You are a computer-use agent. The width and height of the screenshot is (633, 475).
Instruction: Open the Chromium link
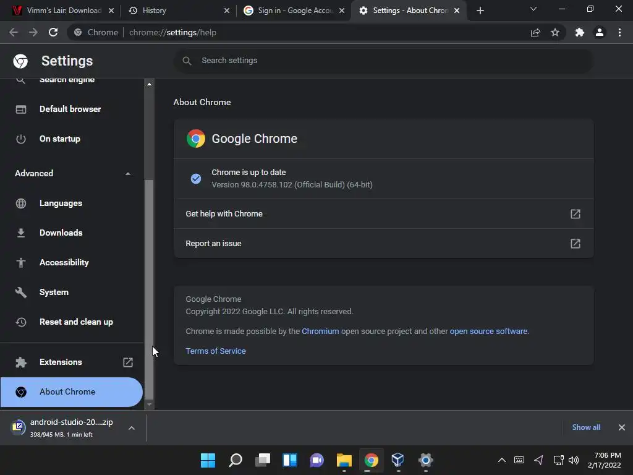coord(320,332)
